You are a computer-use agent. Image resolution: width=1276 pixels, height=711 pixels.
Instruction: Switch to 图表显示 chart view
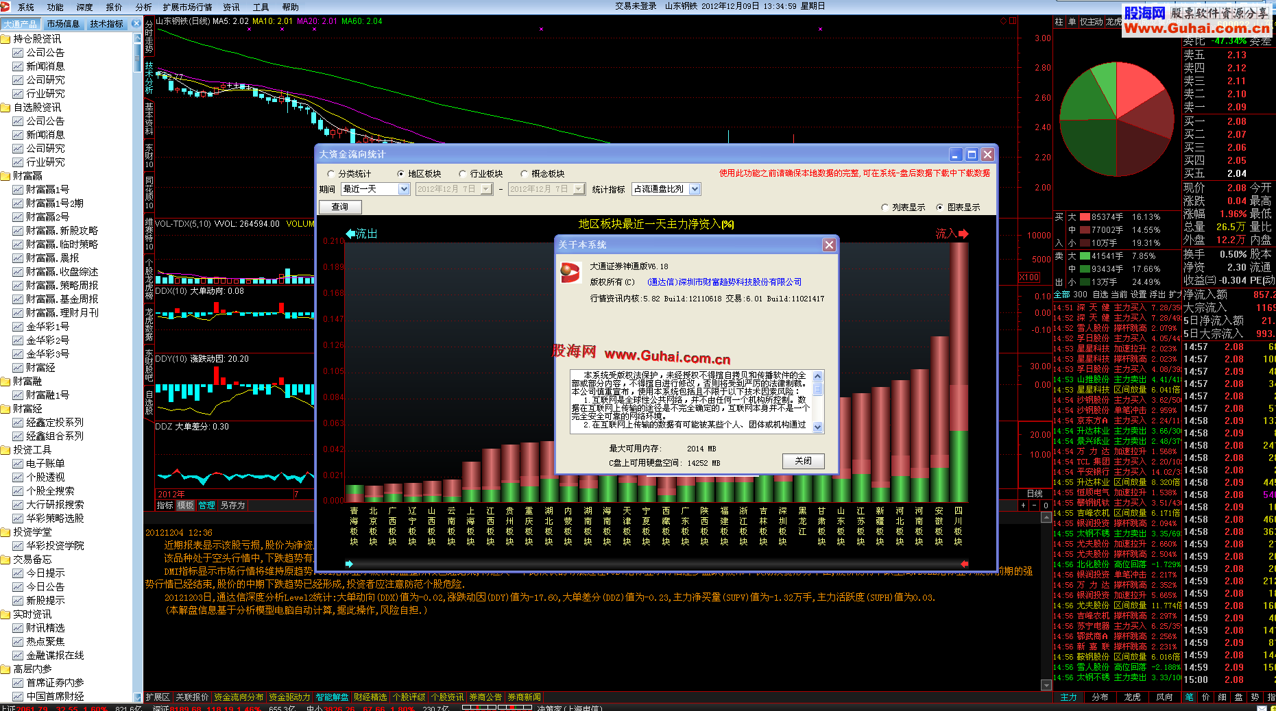940,208
